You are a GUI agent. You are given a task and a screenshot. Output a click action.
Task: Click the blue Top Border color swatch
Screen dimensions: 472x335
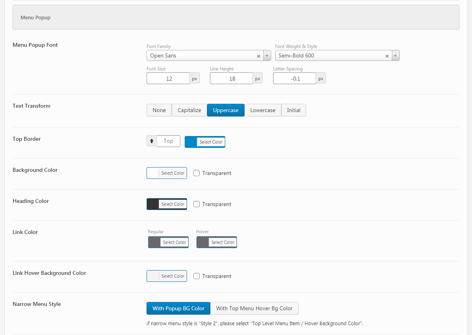pyautogui.click(x=191, y=142)
